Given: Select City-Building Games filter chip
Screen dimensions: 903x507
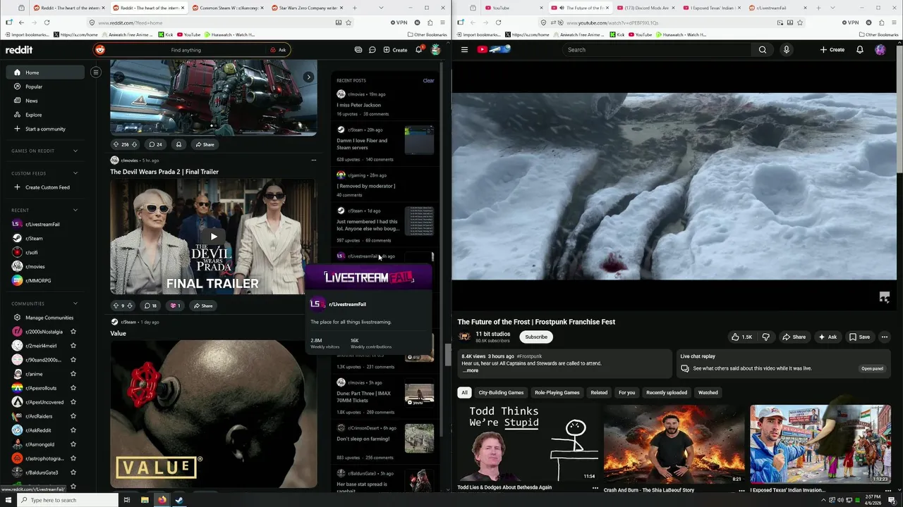Looking at the screenshot, I should click(x=501, y=393).
